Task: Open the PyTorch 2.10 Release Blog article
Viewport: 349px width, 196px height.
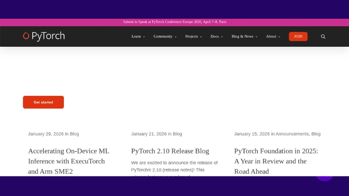Action: pyautogui.click(x=170, y=151)
